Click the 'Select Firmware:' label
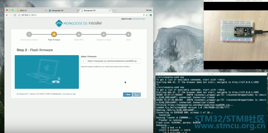The width and height of the screenshot is (268, 133). pos(89,57)
